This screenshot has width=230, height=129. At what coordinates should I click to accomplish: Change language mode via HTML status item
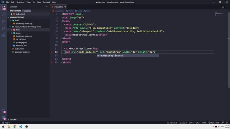point(204,123)
